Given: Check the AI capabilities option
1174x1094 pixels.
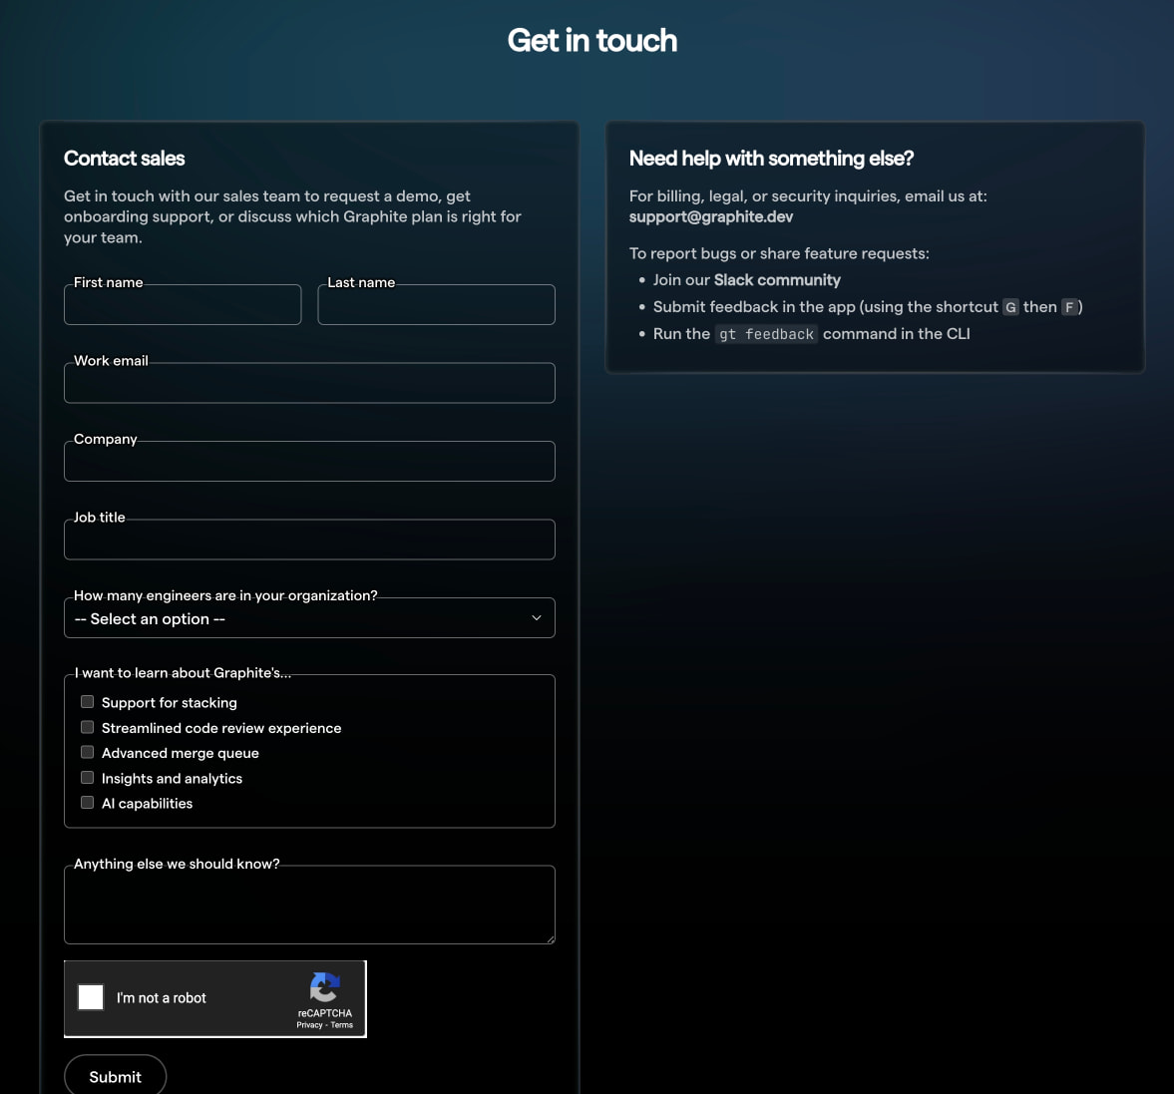Looking at the screenshot, I should [x=88, y=802].
